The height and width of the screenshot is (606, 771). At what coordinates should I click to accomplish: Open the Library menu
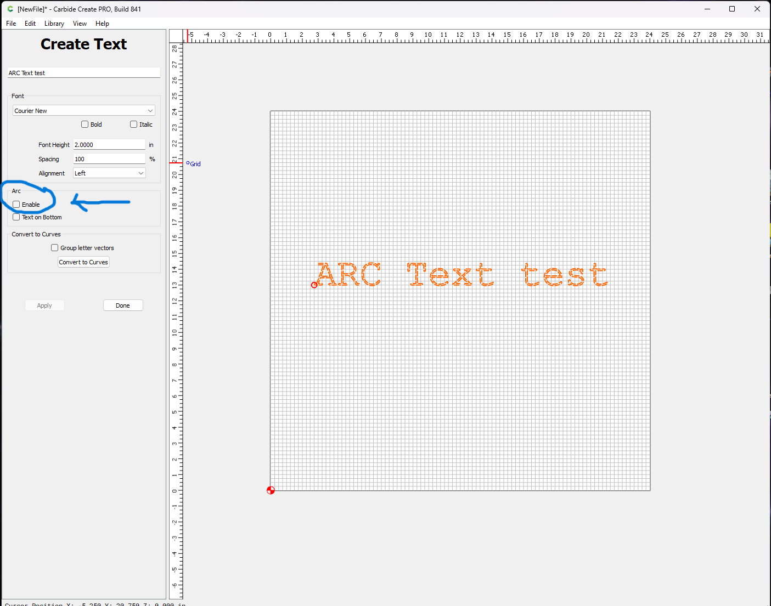click(x=54, y=24)
